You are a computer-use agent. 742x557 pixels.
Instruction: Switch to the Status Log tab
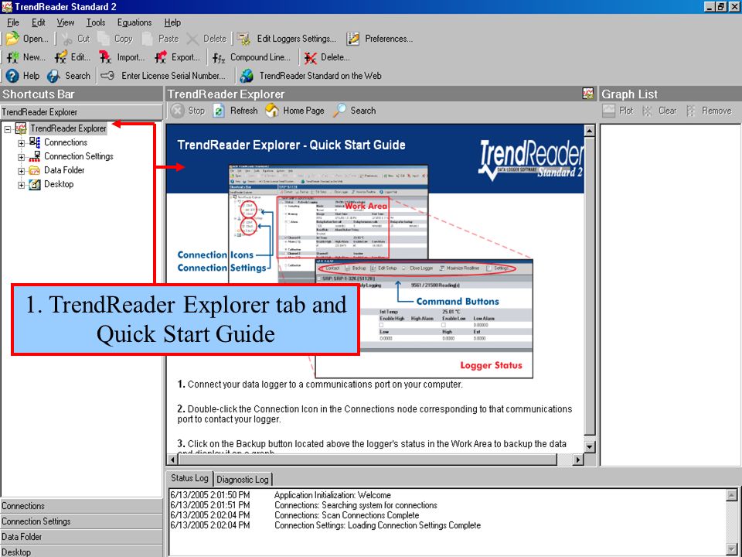(189, 478)
